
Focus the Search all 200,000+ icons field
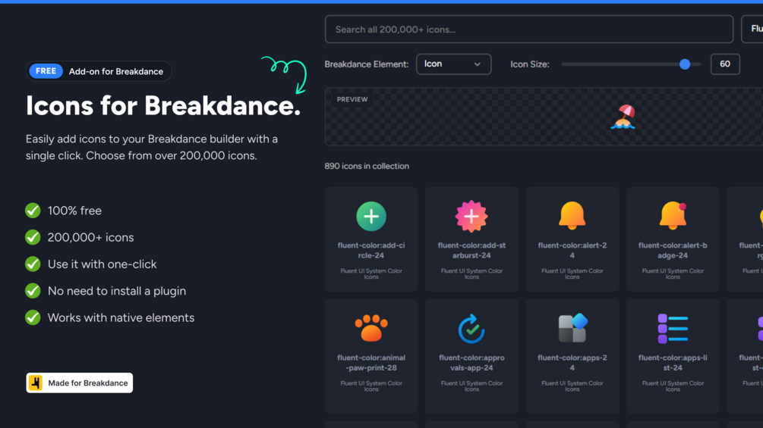(x=529, y=29)
